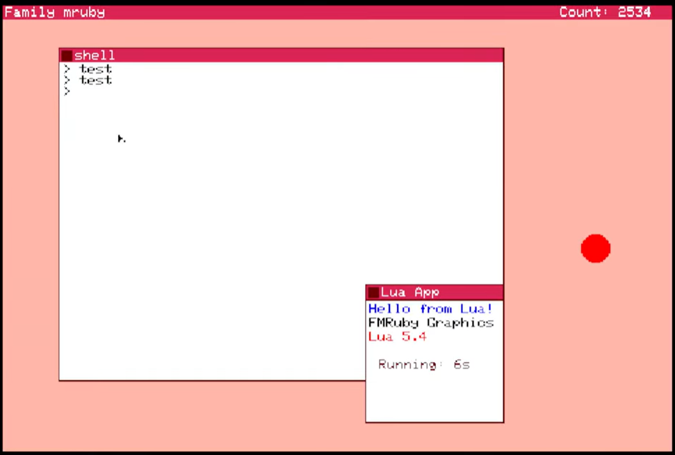This screenshot has height=455, width=675.
Task: Click the "FMRuby Graphics" text line
Action: coord(431,323)
